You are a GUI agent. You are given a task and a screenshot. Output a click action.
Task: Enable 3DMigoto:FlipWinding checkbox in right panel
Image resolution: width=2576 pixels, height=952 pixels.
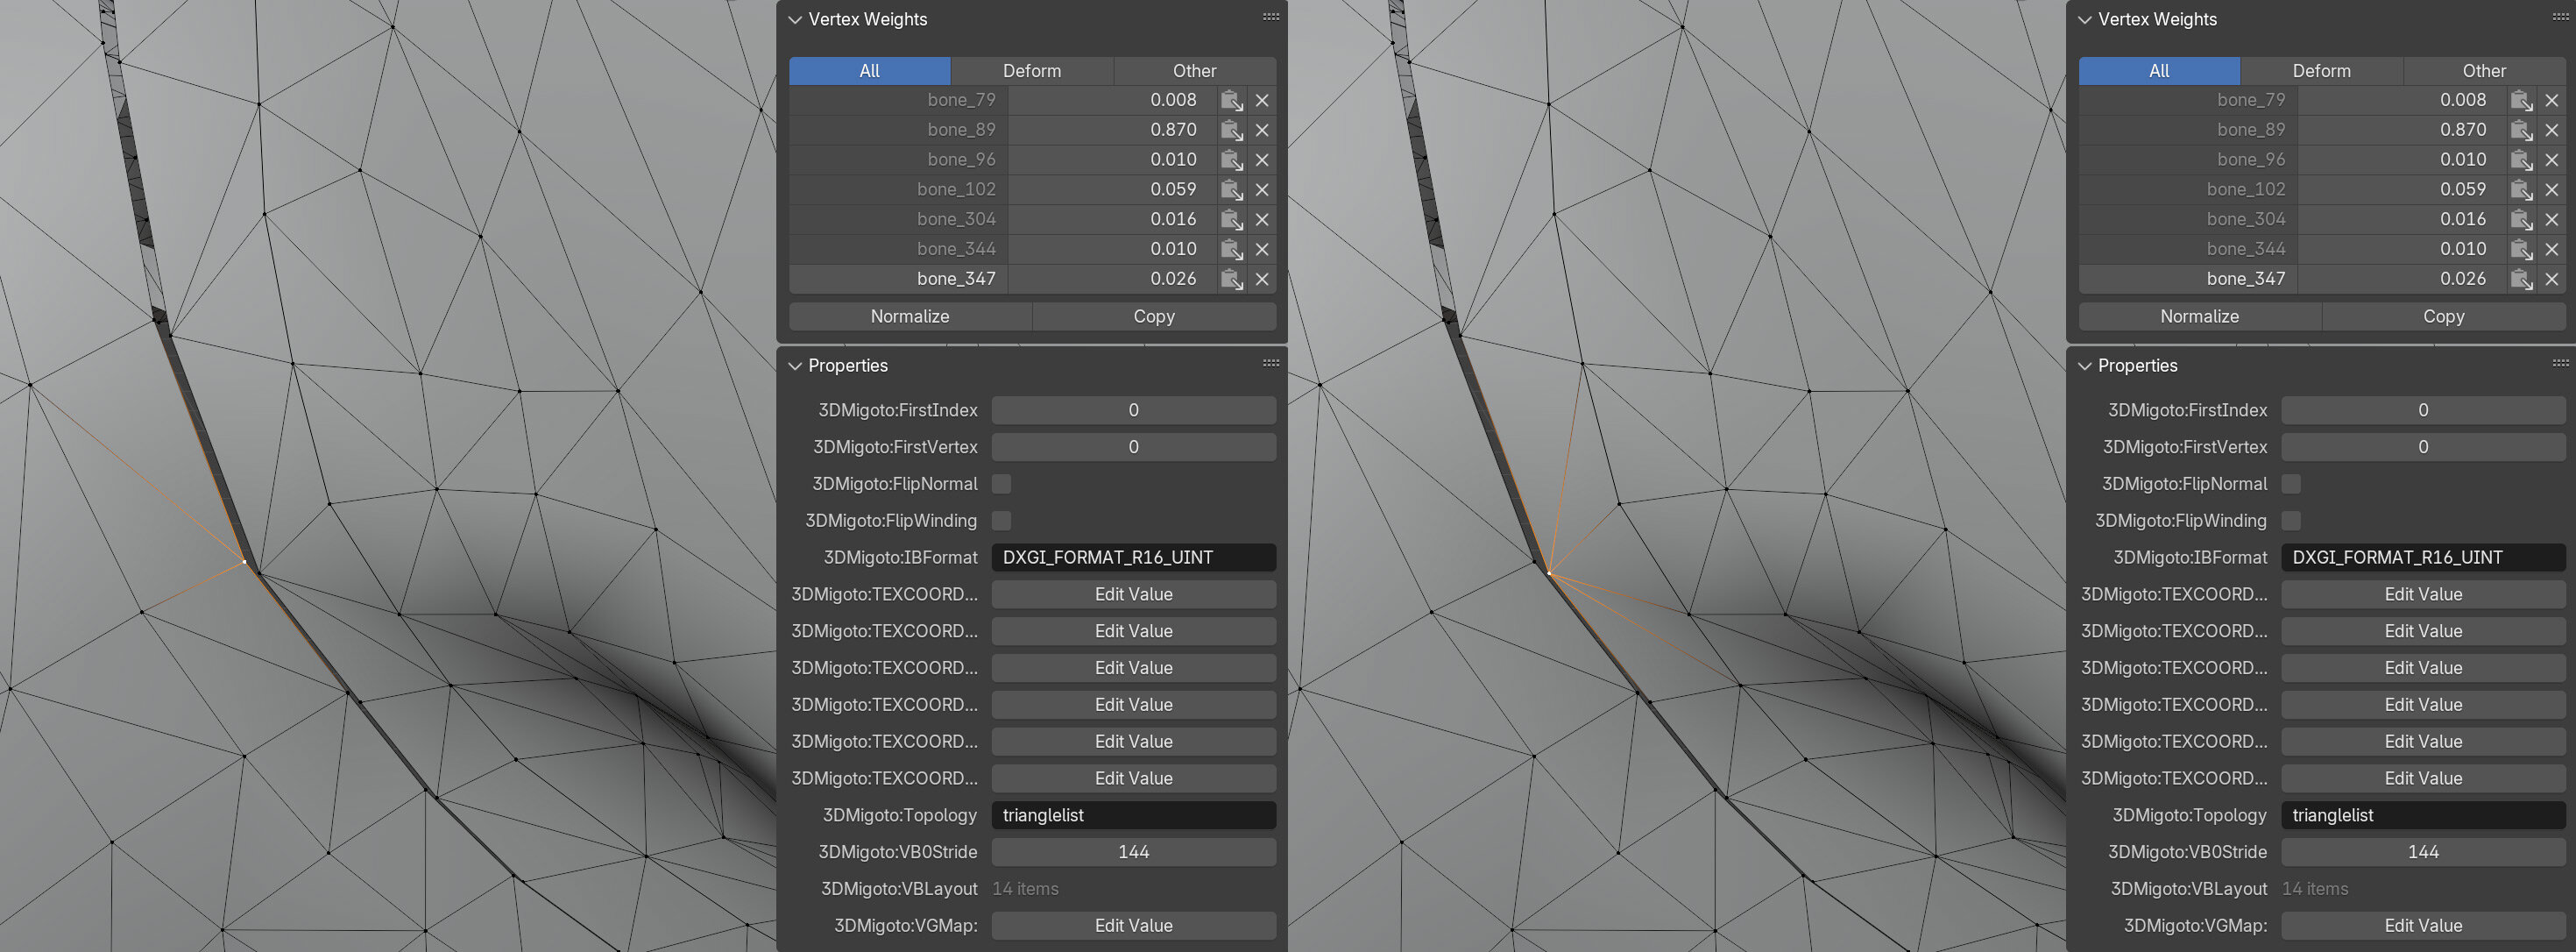point(2291,521)
